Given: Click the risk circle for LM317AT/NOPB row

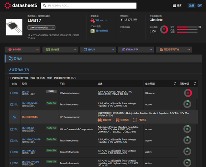Looking at the screenshot, I should [187, 163].
